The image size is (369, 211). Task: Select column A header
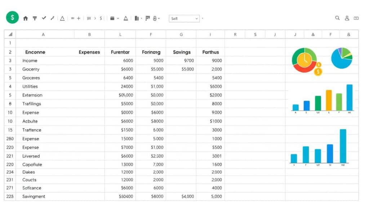[45, 34]
